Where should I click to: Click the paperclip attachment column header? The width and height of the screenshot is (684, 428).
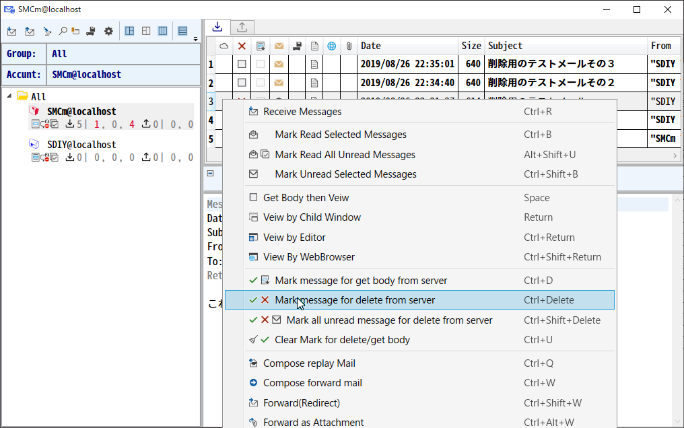coord(349,46)
